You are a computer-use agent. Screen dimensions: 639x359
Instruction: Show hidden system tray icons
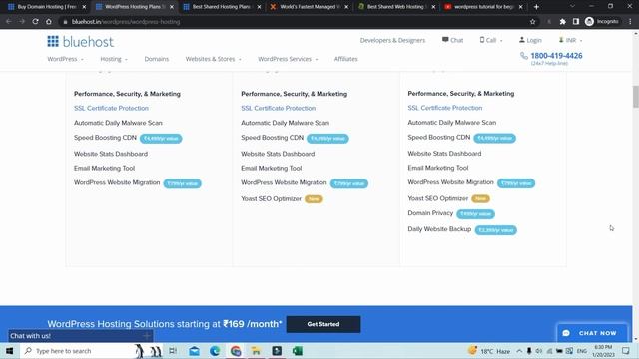[519, 351]
